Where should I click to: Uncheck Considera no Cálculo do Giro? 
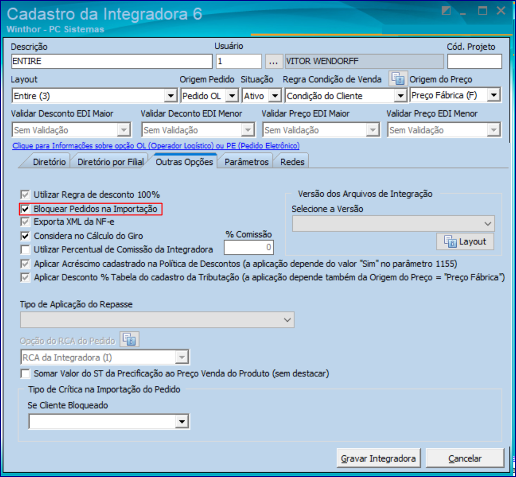[x=25, y=236]
